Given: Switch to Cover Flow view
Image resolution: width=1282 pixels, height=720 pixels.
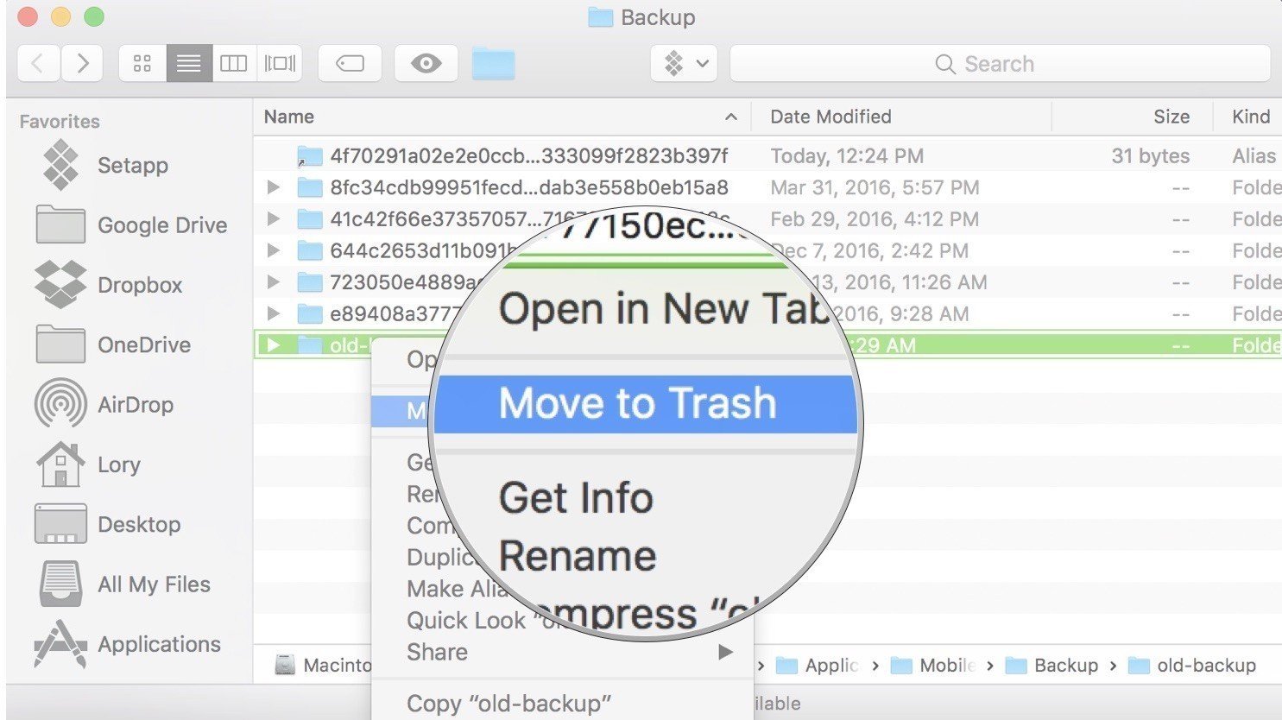Looking at the screenshot, I should (x=280, y=63).
